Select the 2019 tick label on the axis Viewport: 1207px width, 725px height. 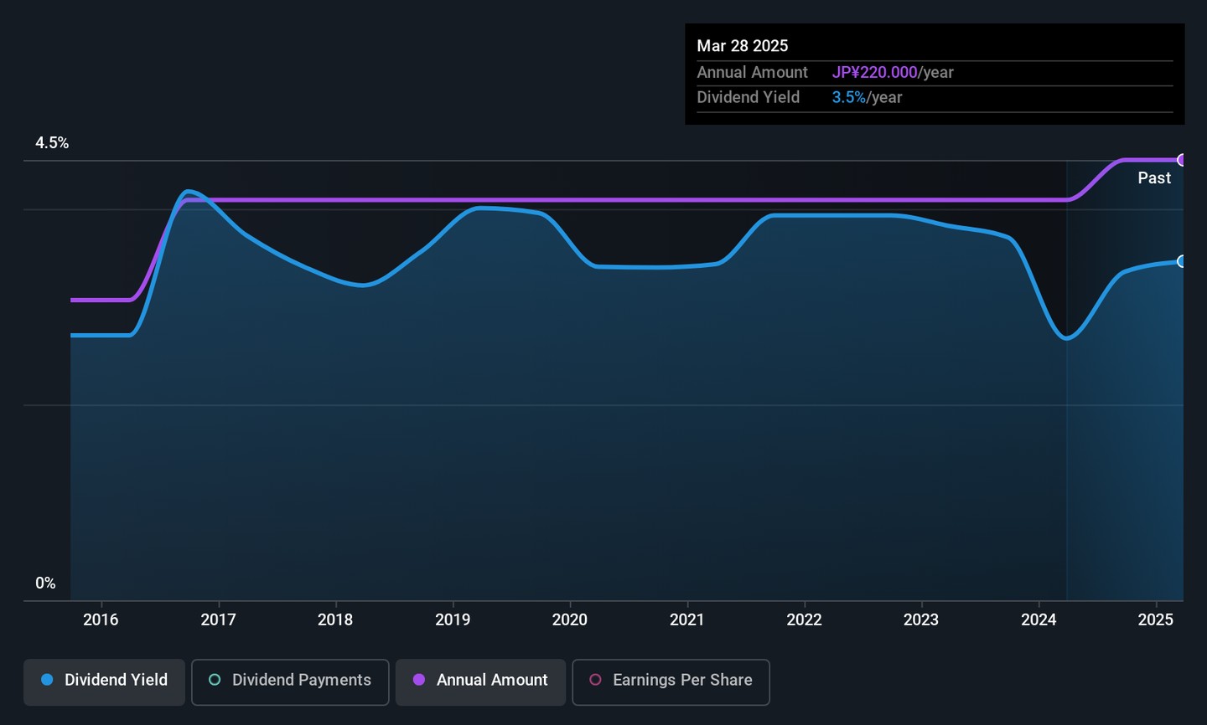453,620
